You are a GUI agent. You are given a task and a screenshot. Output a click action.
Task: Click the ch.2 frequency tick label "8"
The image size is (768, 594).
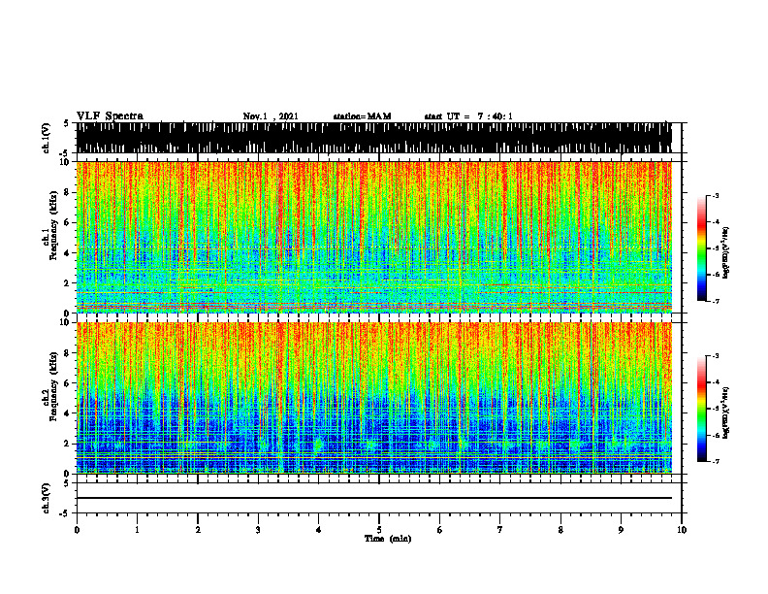point(68,353)
